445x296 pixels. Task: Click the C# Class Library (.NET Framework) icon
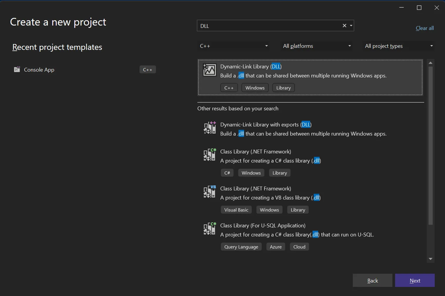(x=209, y=155)
